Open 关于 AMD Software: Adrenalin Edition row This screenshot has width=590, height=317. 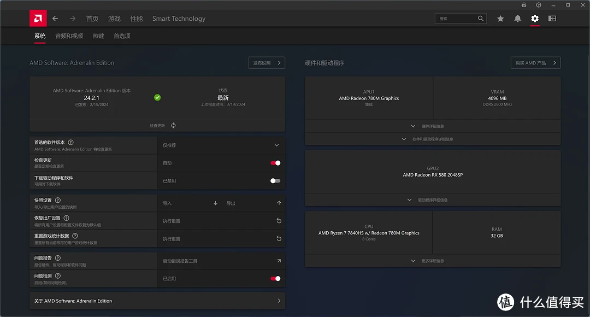tap(157, 301)
